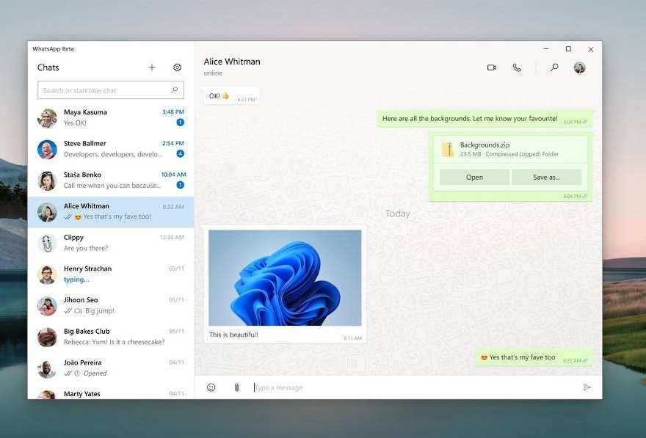Open the Backgrounds.zip file
The height and width of the screenshot is (438, 646).
click(474, 178)
